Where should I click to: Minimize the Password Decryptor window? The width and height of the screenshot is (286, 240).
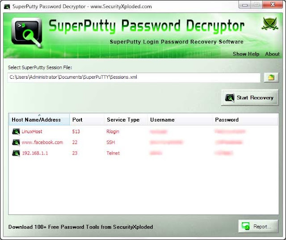[245, 5]
